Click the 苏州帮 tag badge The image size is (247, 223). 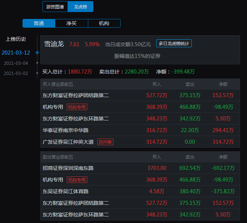point(105,142)
